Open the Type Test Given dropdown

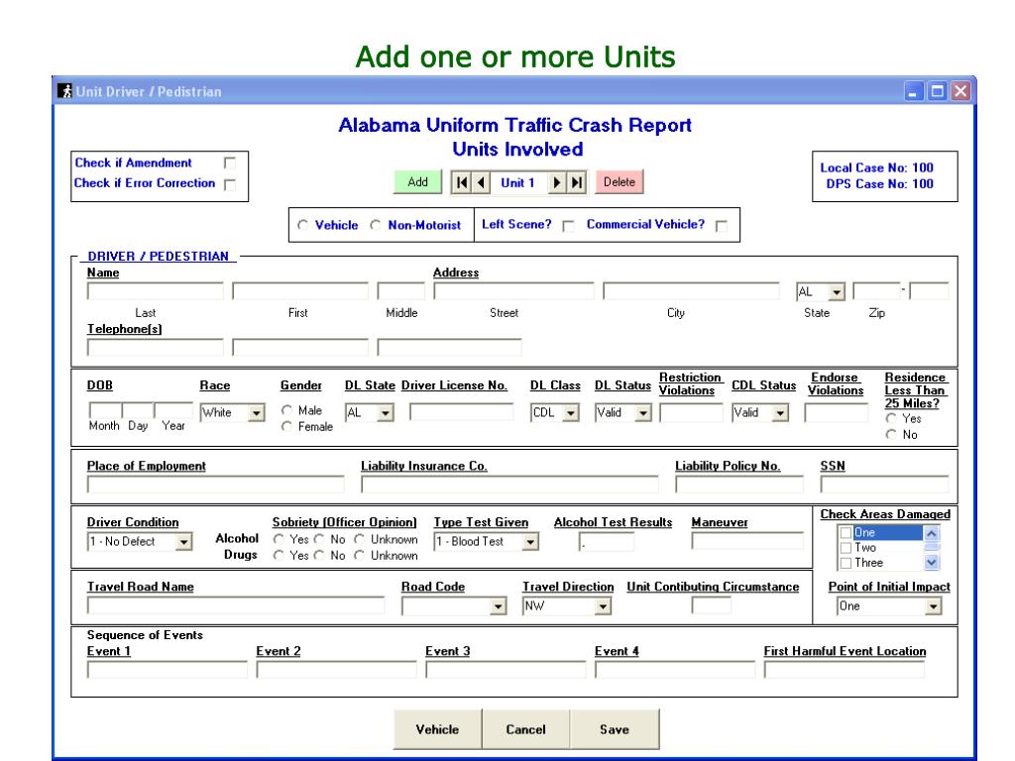530,542
